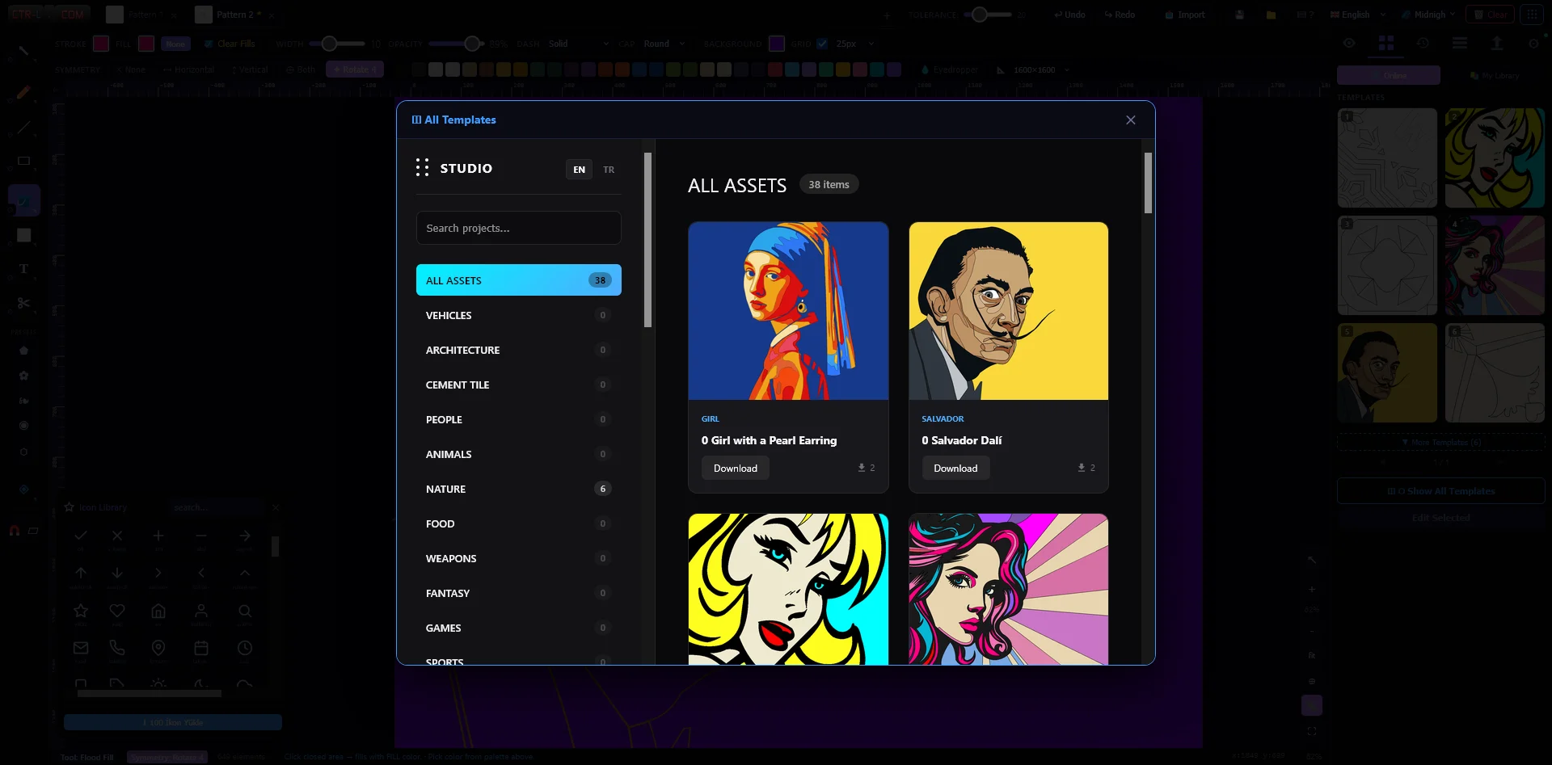Screen dimensions: 1552x765
Task: Select the ALL ASSETS category
Action: 518,280
